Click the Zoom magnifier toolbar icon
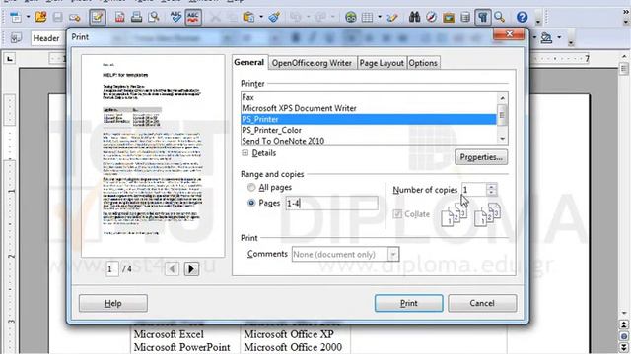 [x=500, y=17]
